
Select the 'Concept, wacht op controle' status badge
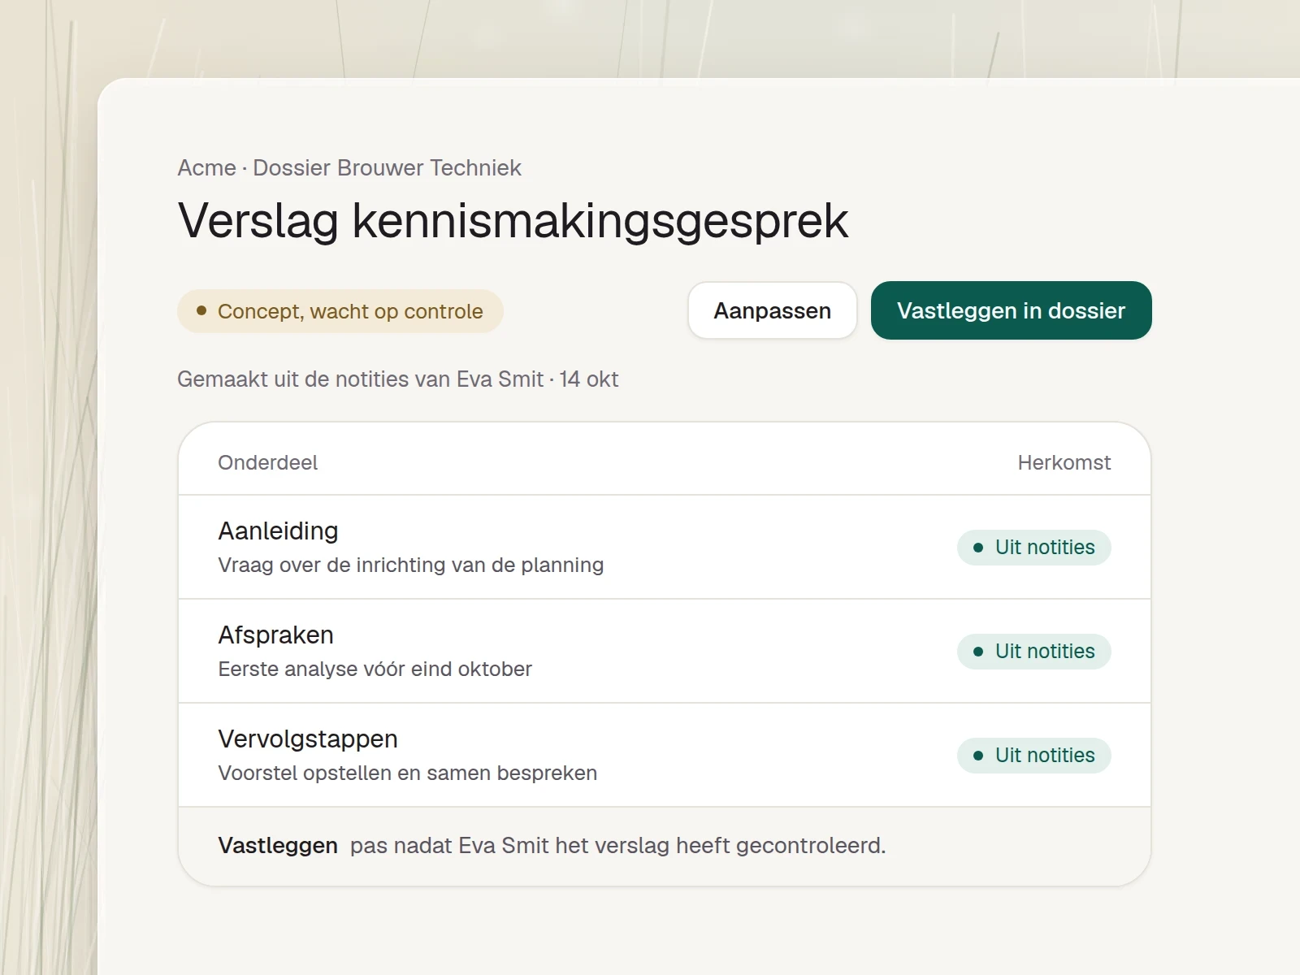tap(340, 311)
